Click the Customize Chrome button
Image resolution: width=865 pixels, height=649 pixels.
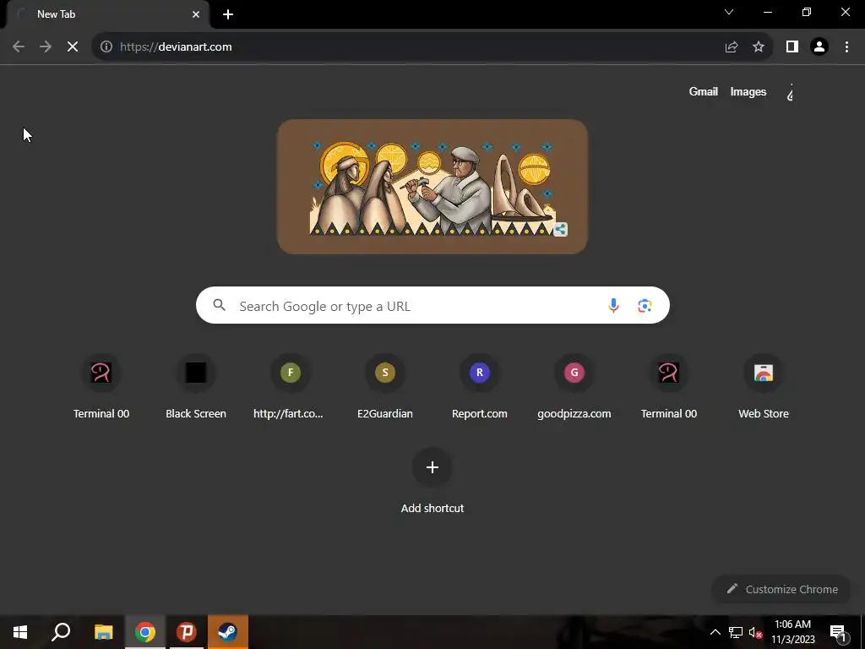(781, 589)
